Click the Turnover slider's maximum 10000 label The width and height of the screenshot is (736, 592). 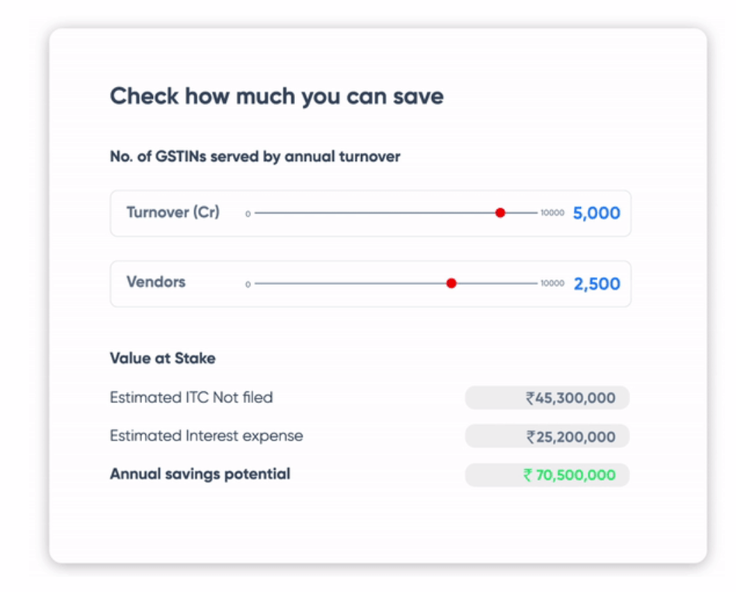coord(552,213)
